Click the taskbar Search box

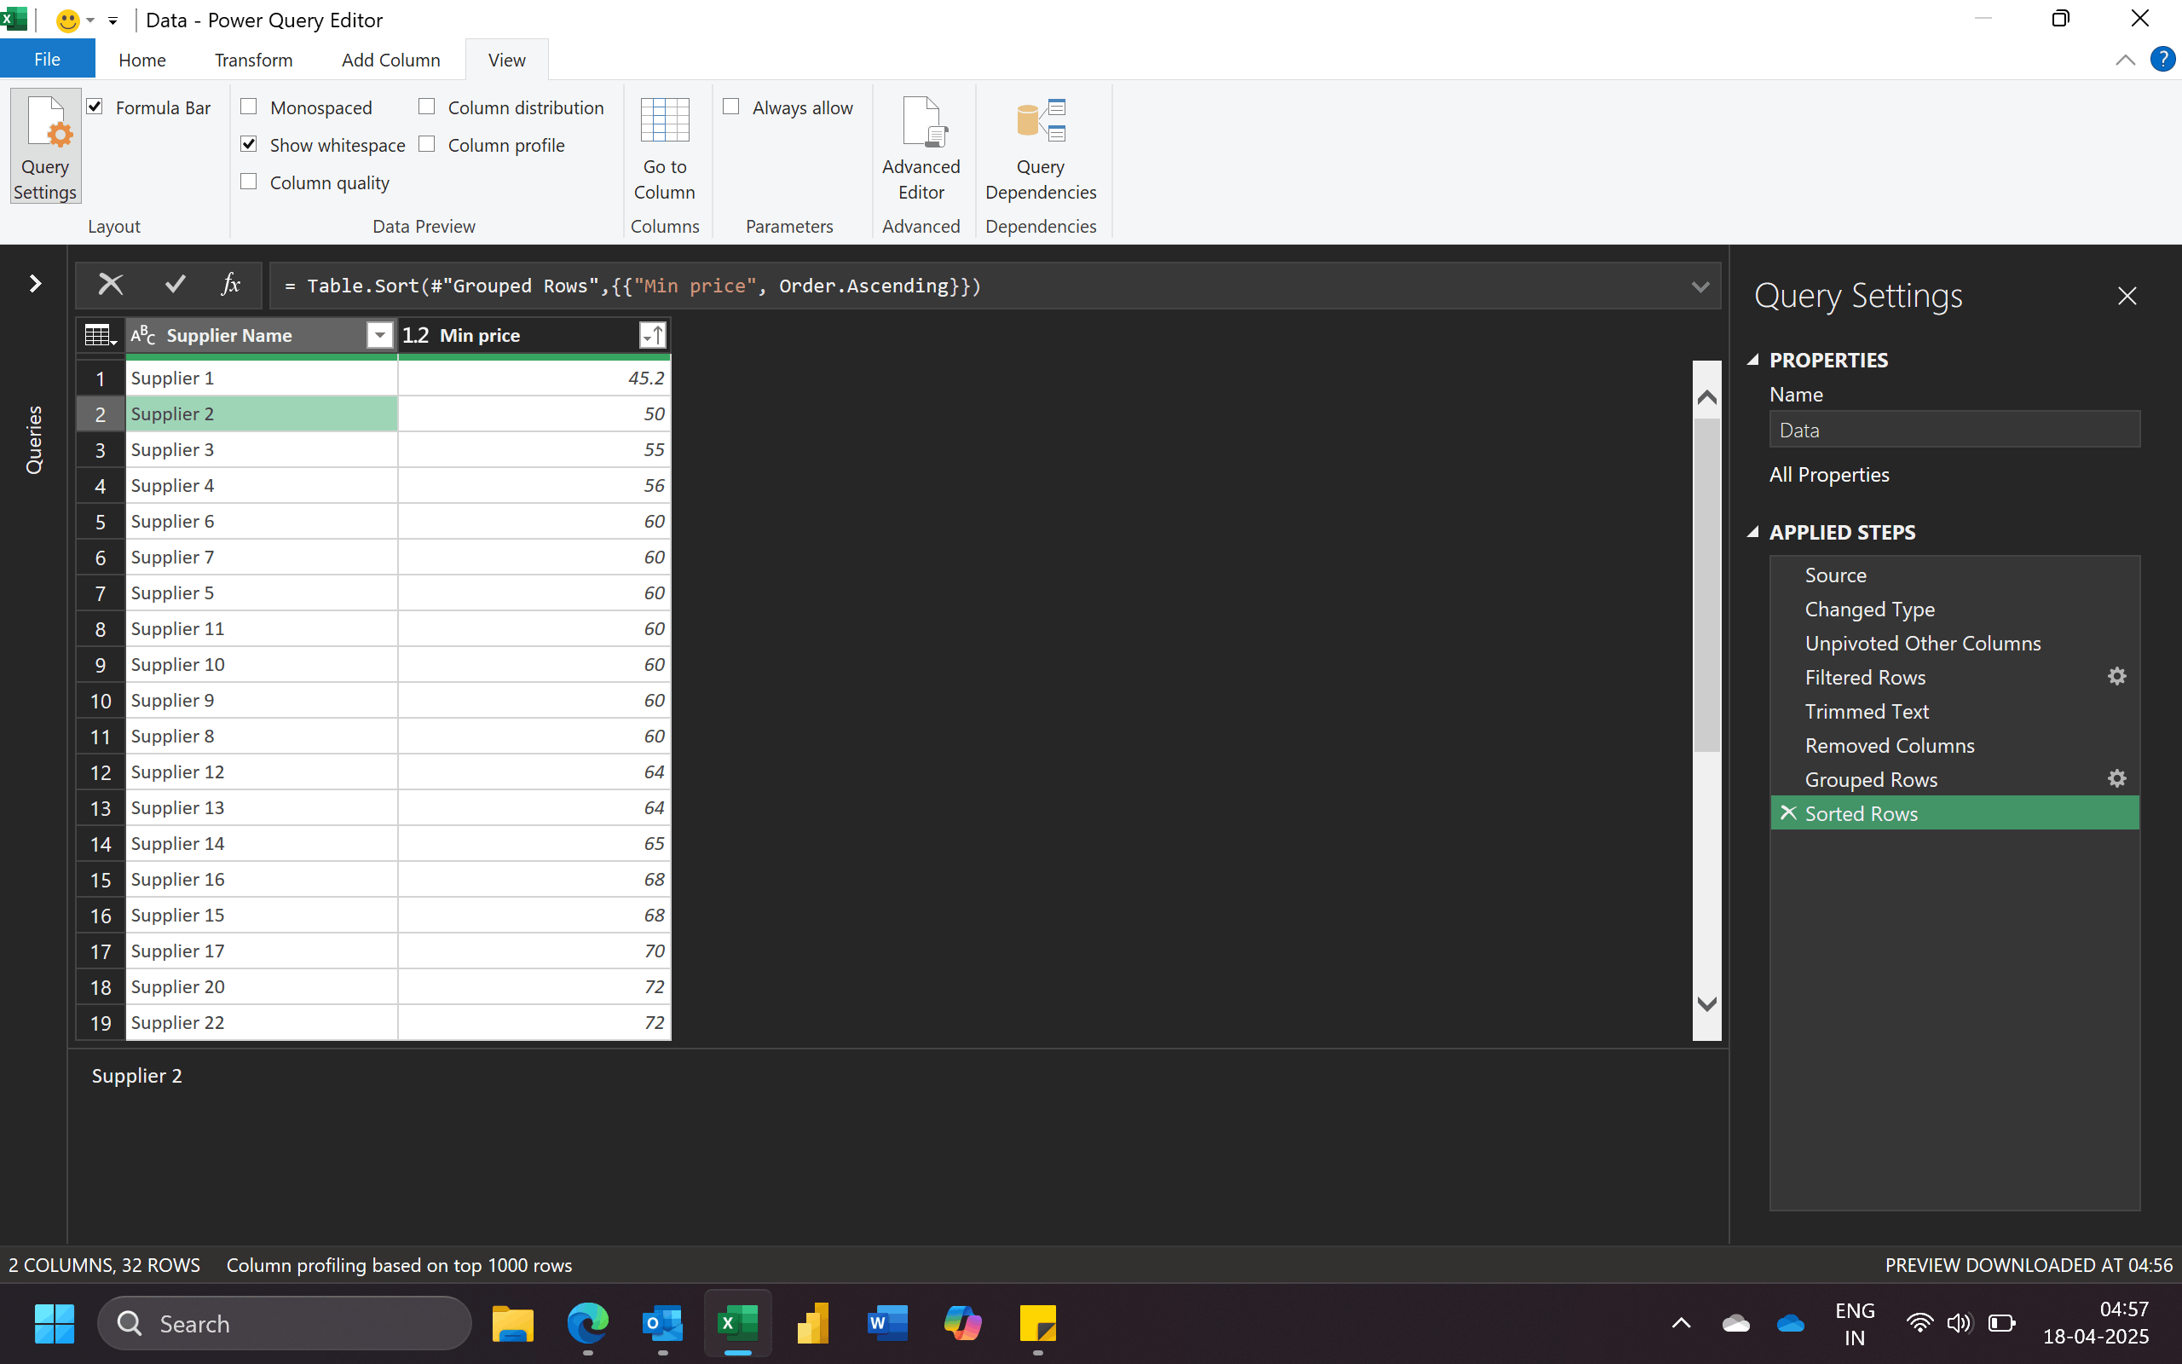click(284, 1323)
